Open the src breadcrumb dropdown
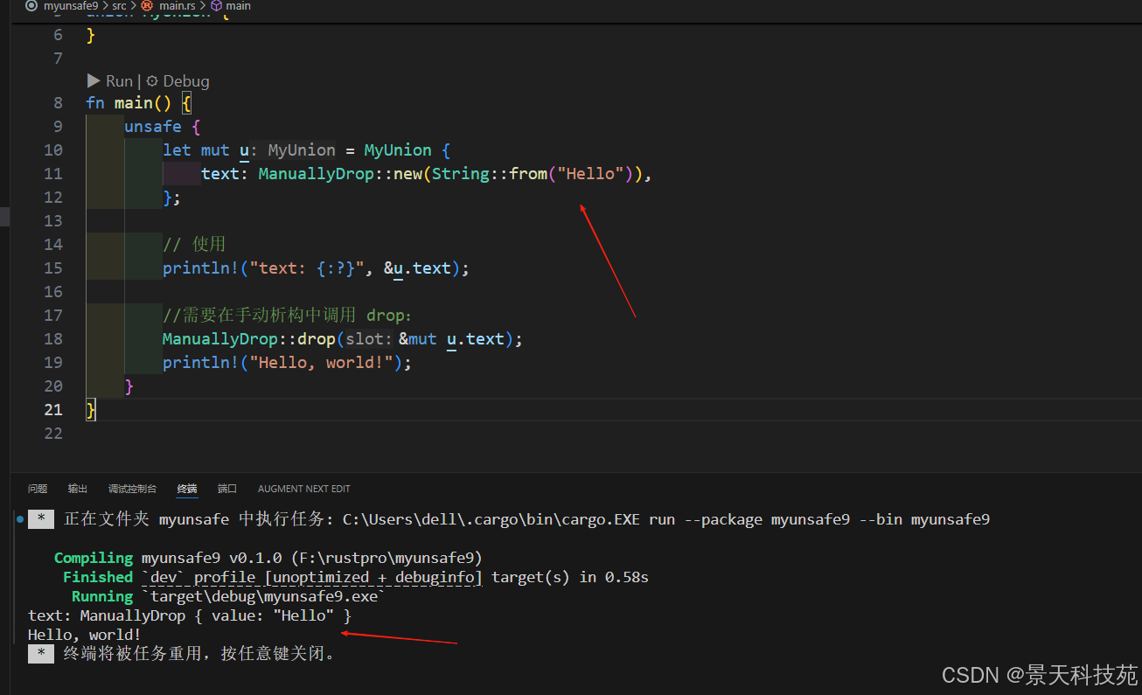Screen dimensions: 1142x695 (118, 5)
